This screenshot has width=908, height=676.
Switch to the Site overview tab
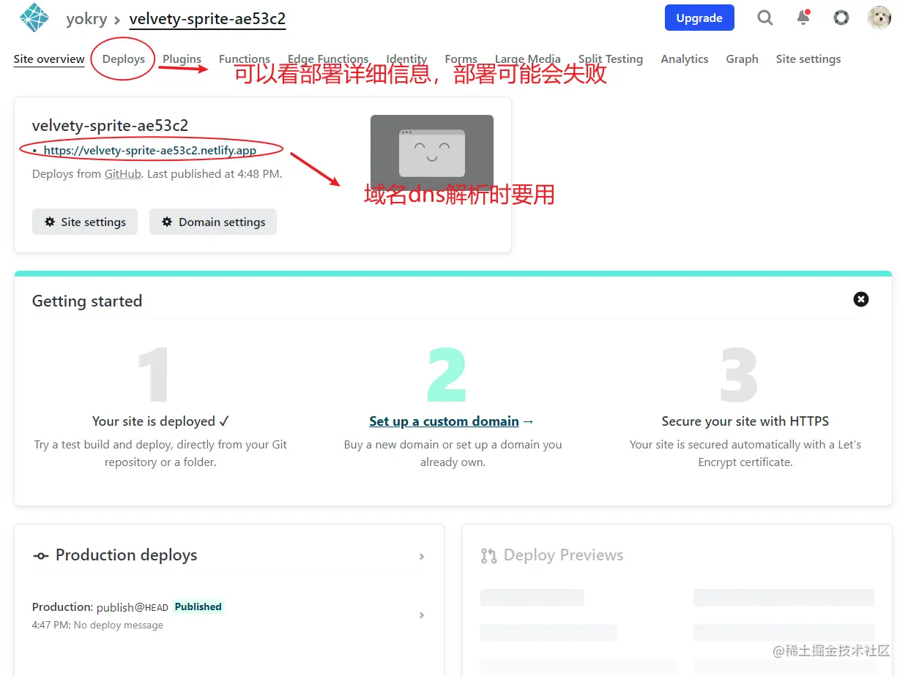[49, 59]
